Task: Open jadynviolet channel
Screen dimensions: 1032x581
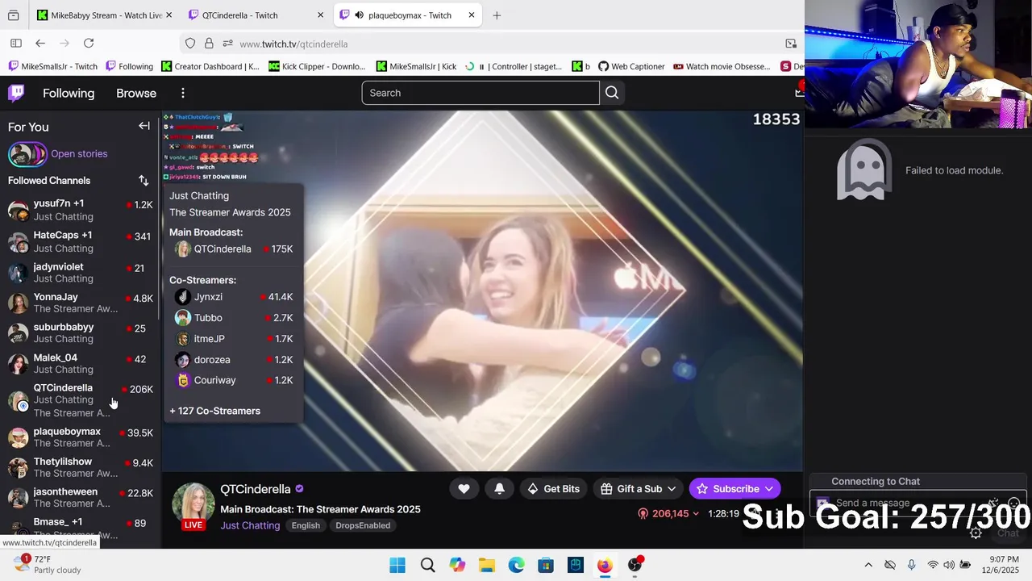Action: click(x=81, y=273)
